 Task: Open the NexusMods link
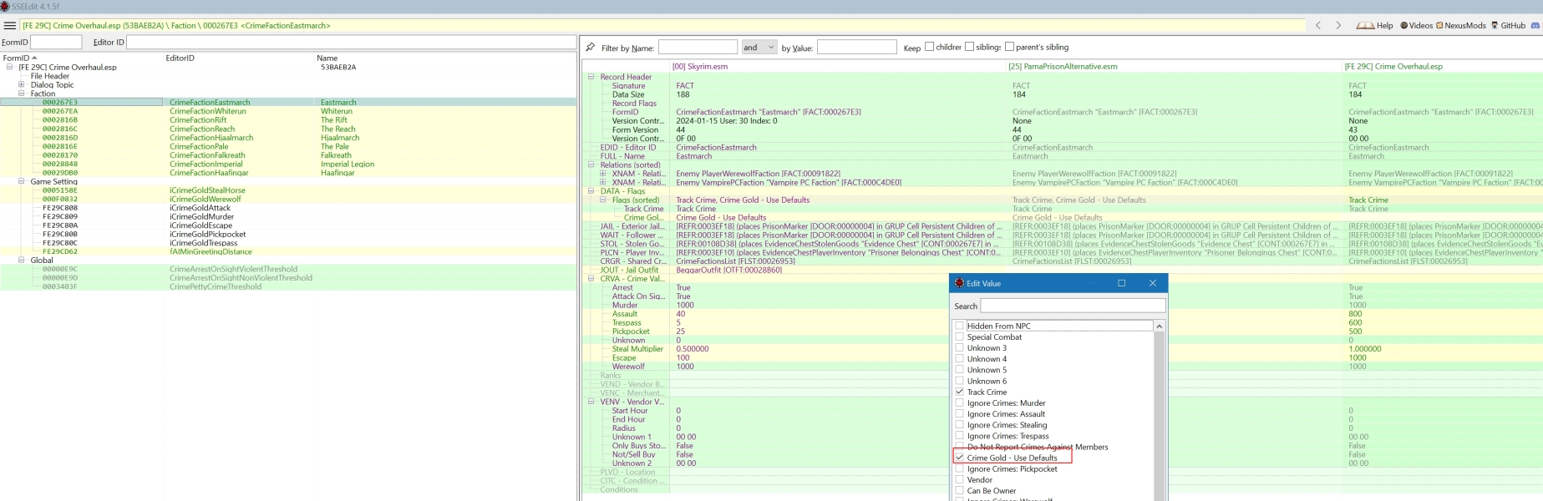1460,26
